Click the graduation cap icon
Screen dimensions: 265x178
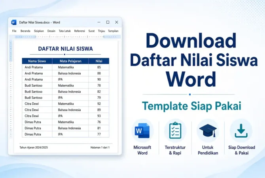tap(208, 130)
